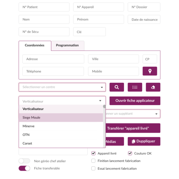Click the Duppliquer copy button
179x179 pixels.
[x=144, y=141]
